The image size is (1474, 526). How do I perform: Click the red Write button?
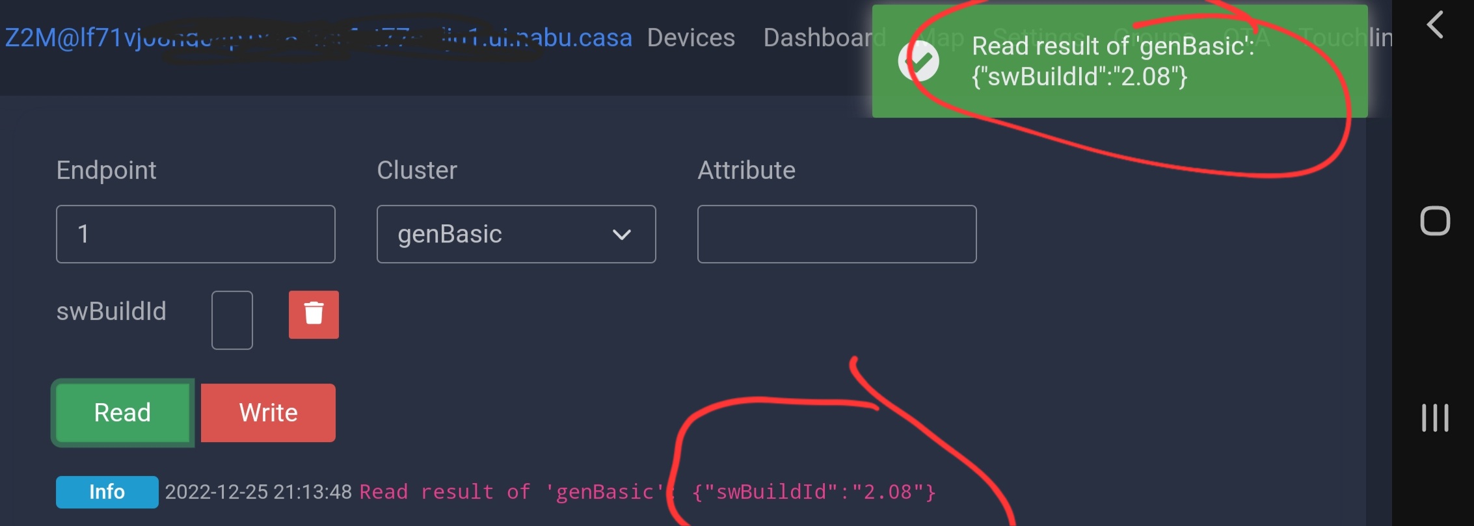pos(268,413)
